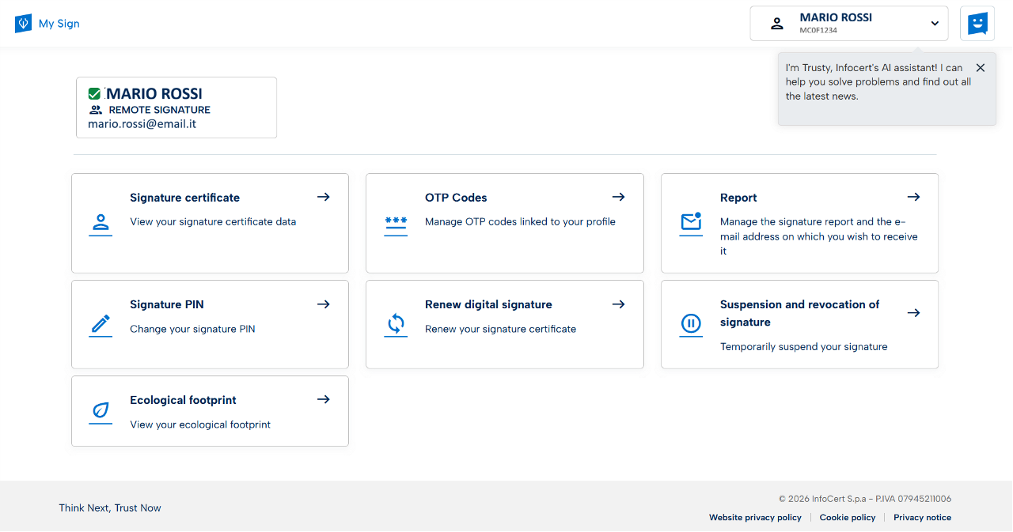The width and height of the screenshot is (1013, 532).
Task: Open the Cookie policy link
Action: 847,518
